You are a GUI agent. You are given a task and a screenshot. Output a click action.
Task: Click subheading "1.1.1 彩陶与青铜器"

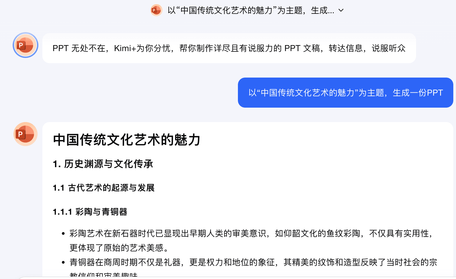90,212
